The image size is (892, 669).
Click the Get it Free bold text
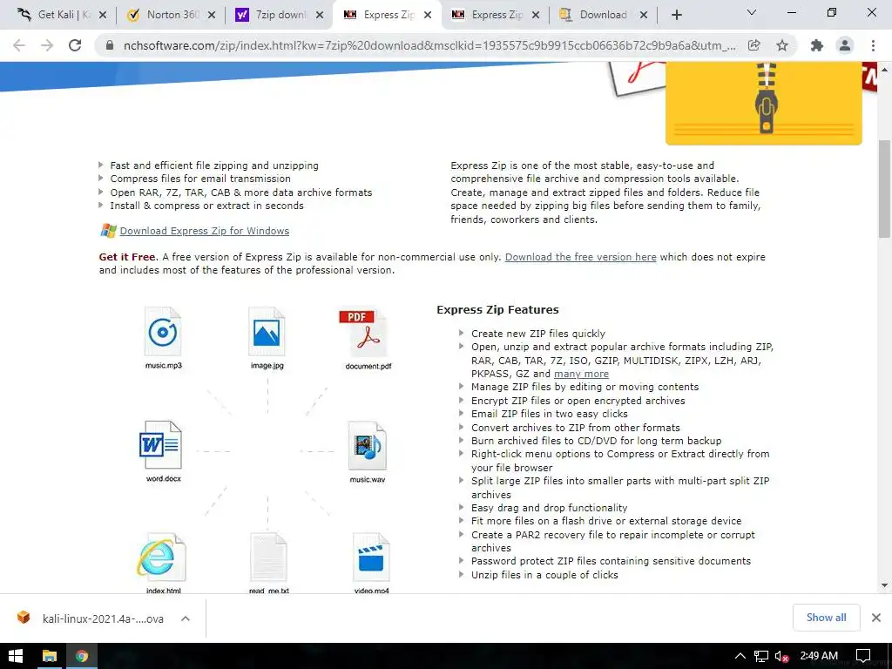tap(127, 257)
